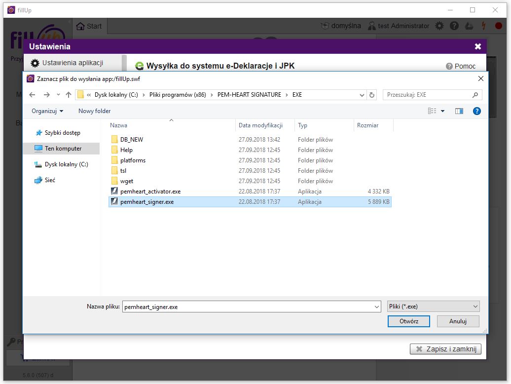Open the Start tab in fillUp
Screen dimensions: 511x384
tap(89, 26)
